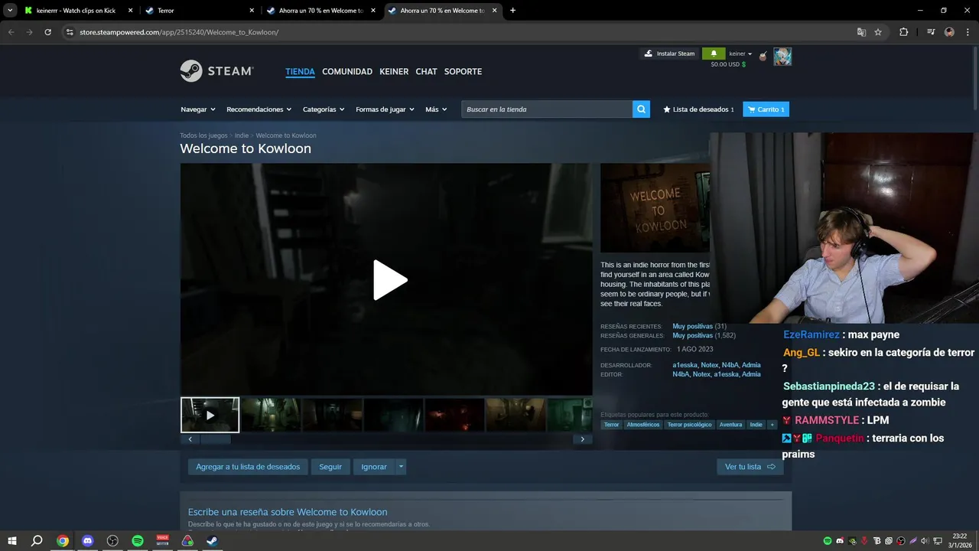Open Windows taskbar search
The image size is (979, 551).
[x=37, y=541]
